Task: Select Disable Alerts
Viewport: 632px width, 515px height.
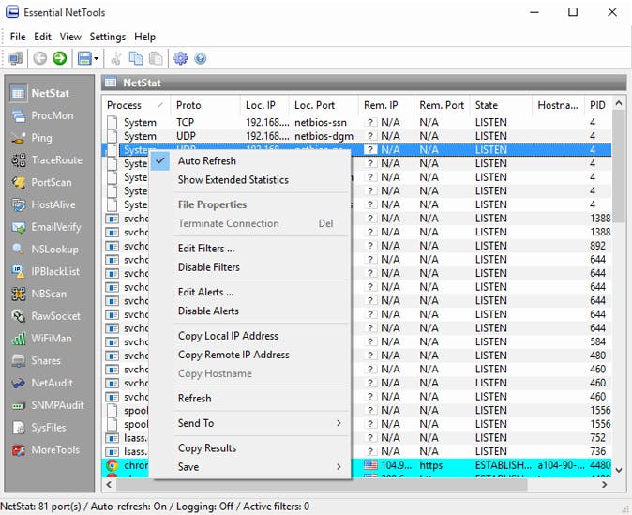Action: [x=250, y=311]
